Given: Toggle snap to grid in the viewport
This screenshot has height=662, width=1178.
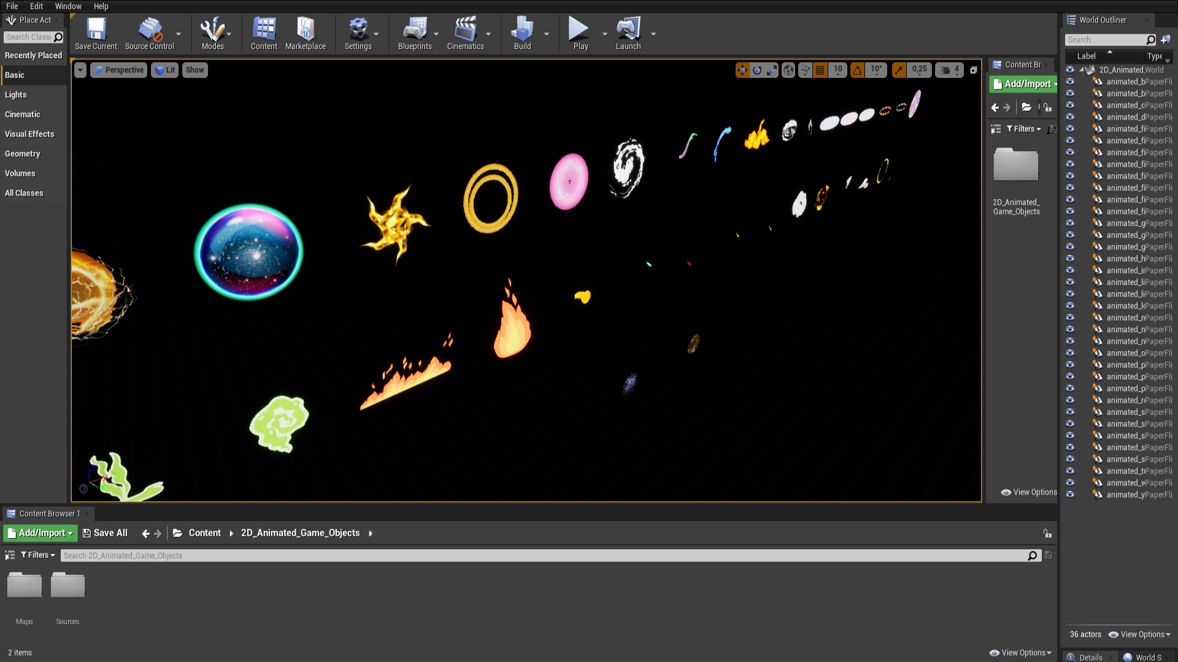Looking at the screenshot, I should (x=820, y=69).
